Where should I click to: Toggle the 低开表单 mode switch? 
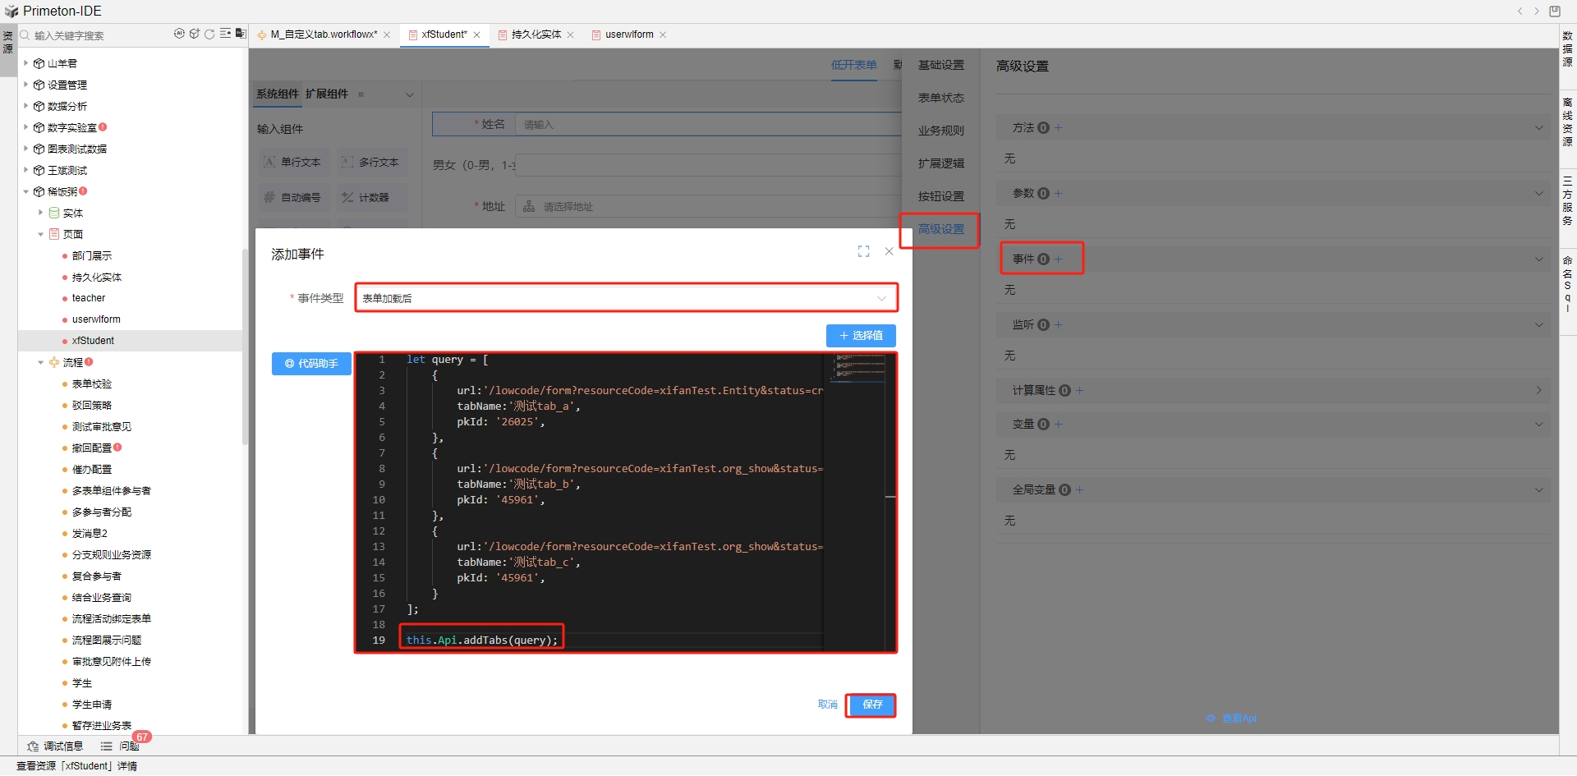(x=853, y=66)
